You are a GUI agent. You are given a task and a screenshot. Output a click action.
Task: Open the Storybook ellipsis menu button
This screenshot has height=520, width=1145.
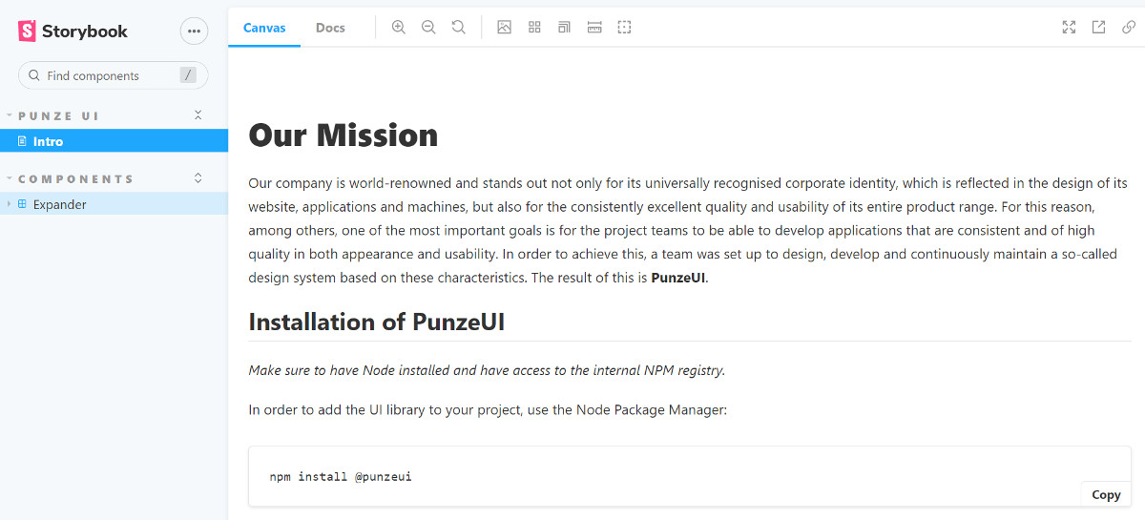(x=195, y=31)
